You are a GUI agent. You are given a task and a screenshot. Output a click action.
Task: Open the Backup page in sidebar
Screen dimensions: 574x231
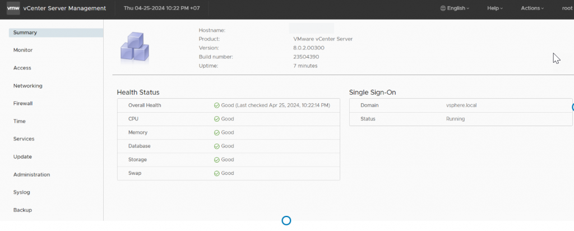pyautogui.click(x=22, y=210)
